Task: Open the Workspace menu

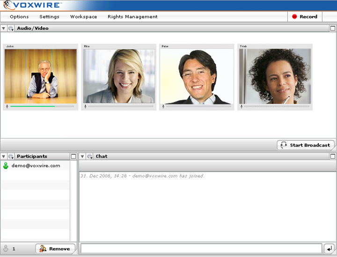Action: 84,17
